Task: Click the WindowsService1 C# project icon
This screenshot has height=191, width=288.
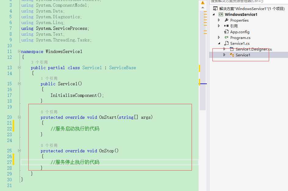Action: [x=221, y=14]
